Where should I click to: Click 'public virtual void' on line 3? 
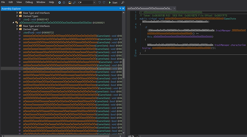[152, 19]
